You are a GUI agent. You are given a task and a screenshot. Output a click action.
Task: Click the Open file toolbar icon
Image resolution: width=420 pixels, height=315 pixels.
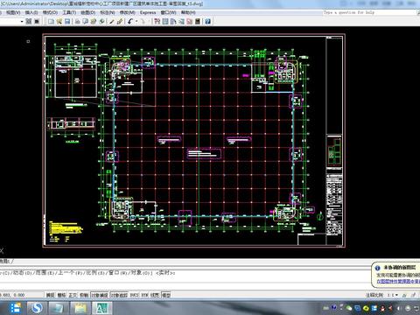59,21
